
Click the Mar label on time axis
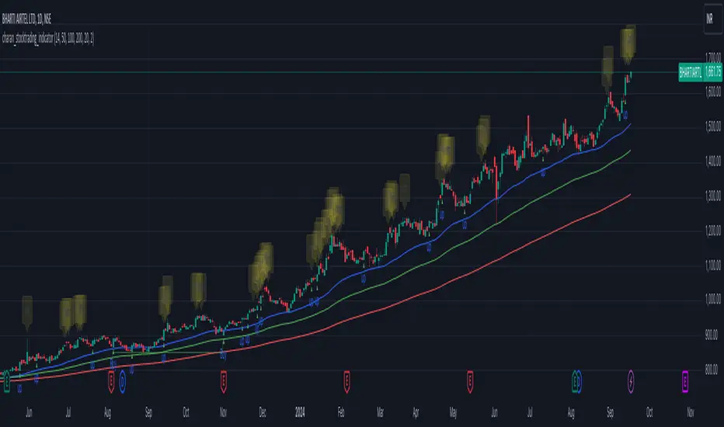click(380, 413)
